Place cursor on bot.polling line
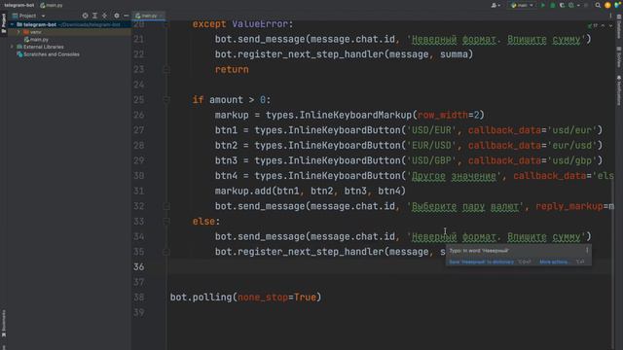 pos(245,297)
